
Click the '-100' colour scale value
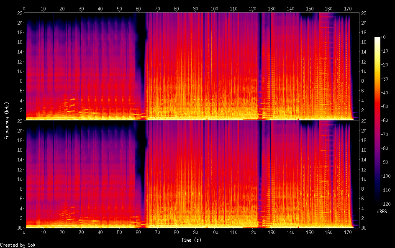click(x=385, y=176)
